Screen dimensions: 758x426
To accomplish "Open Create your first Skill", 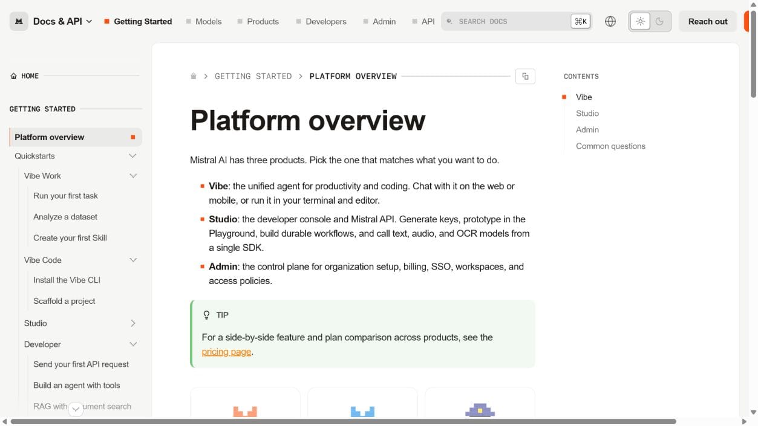I will pyautogui.click(x=70, y=238).
